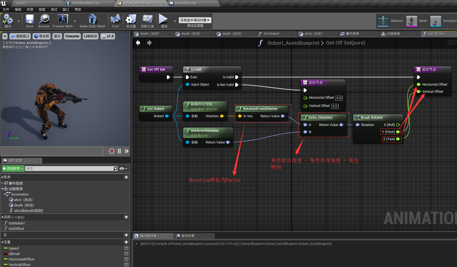Open the 动画图表 graph tab

(x=394, y=34)
